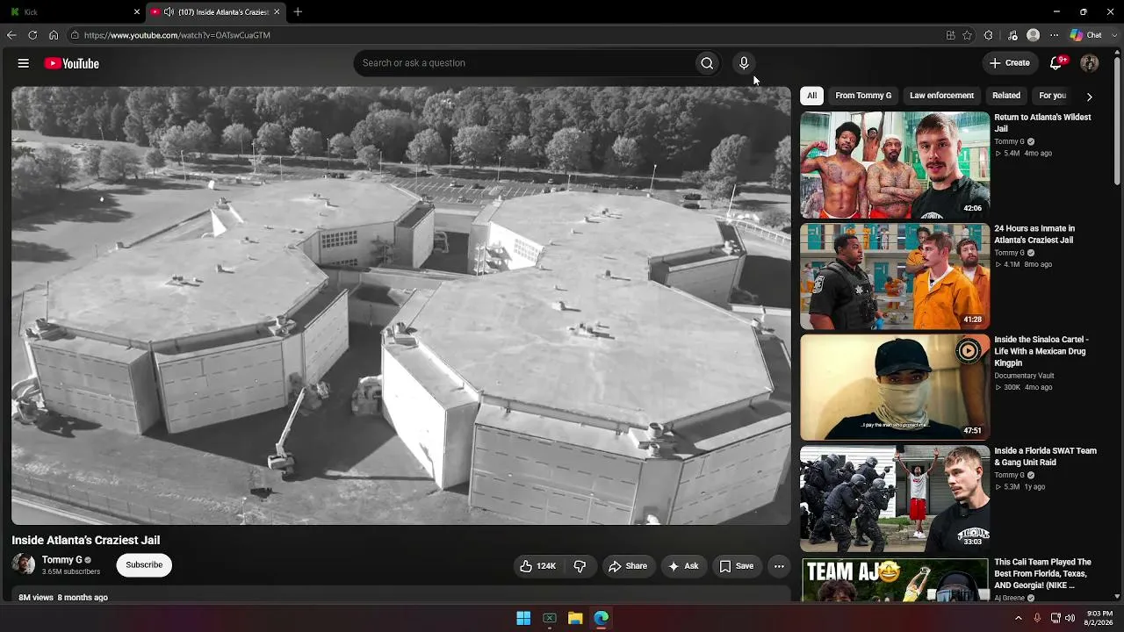The height and width of the screenshot is (632, 1124).
Task: Open Edge settings and more menu
Action: (x=1055, y=35)
